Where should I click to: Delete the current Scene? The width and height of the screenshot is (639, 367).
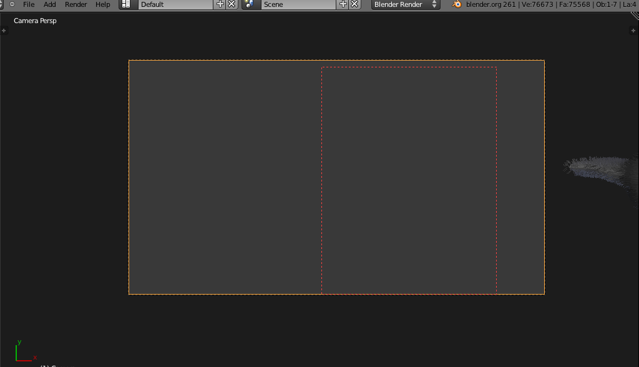click(x=354, y=4)
